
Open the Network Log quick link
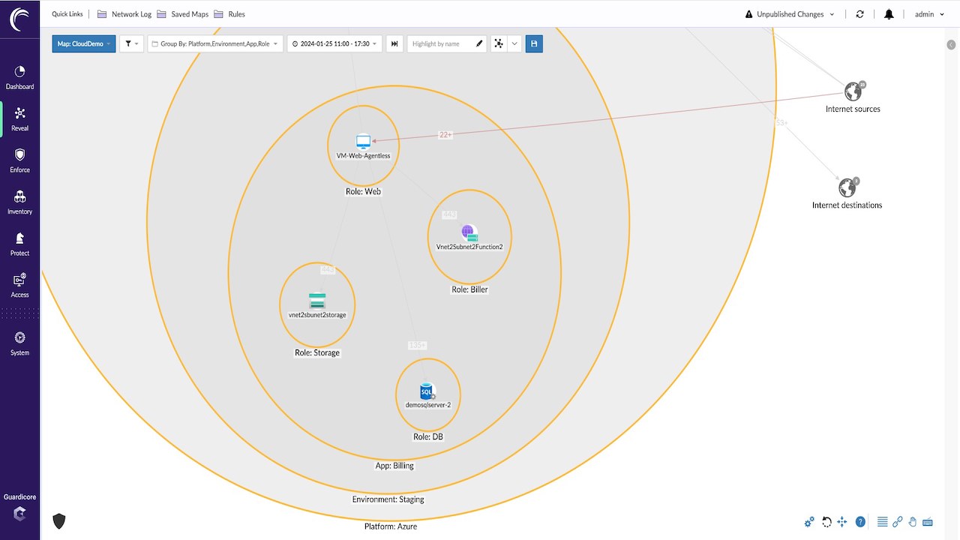(x=124, y=14)
